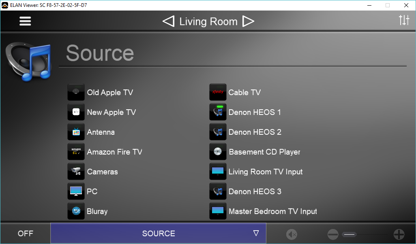Open the Cameras source icon
This screenshot has width=416, height=244.
tap(76, 172)
